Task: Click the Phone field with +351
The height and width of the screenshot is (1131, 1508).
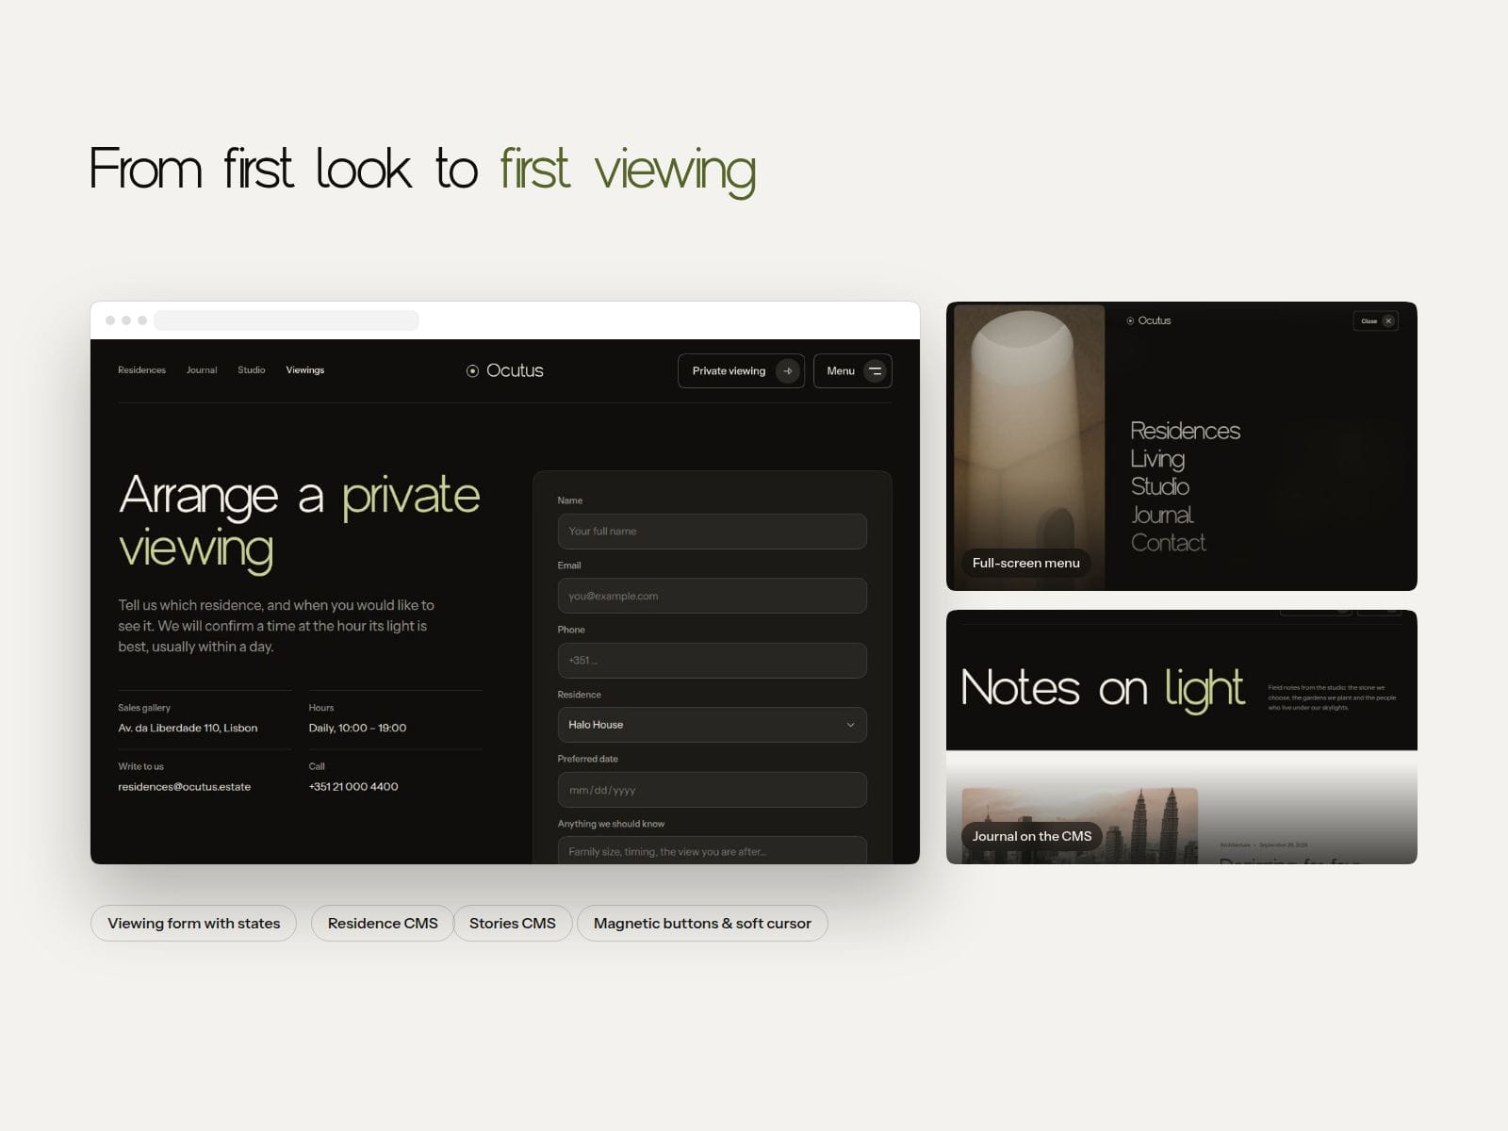Action: [712, 661]
